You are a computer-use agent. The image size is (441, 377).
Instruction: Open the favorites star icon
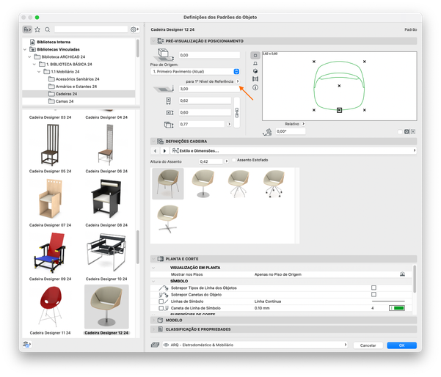(x=37, y=29)
